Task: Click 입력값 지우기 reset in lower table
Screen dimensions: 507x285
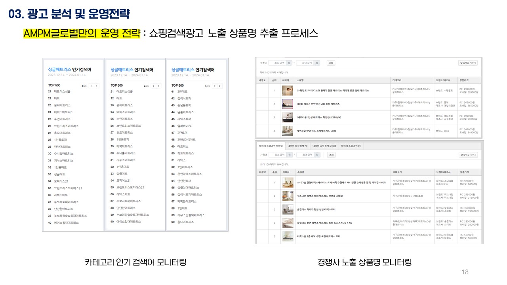Action: [468, 155]
